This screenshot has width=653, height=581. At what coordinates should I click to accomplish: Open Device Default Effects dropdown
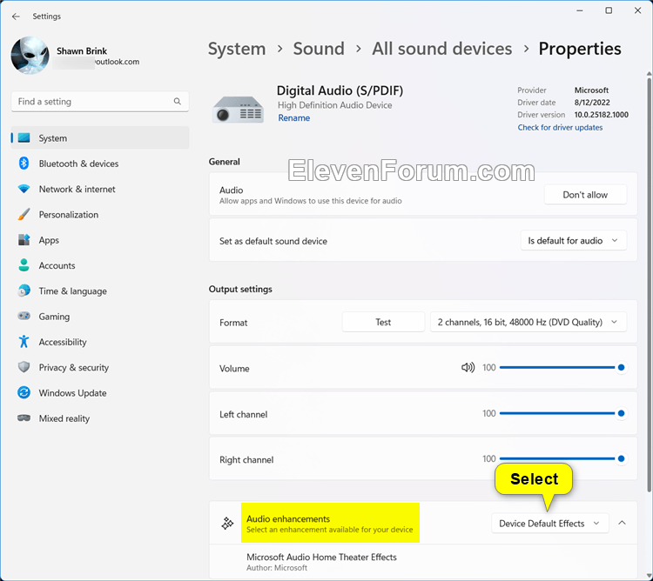point(549,524)
